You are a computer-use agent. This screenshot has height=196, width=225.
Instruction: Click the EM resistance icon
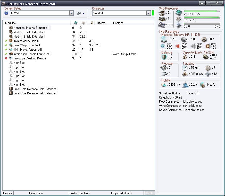point(163,46)
